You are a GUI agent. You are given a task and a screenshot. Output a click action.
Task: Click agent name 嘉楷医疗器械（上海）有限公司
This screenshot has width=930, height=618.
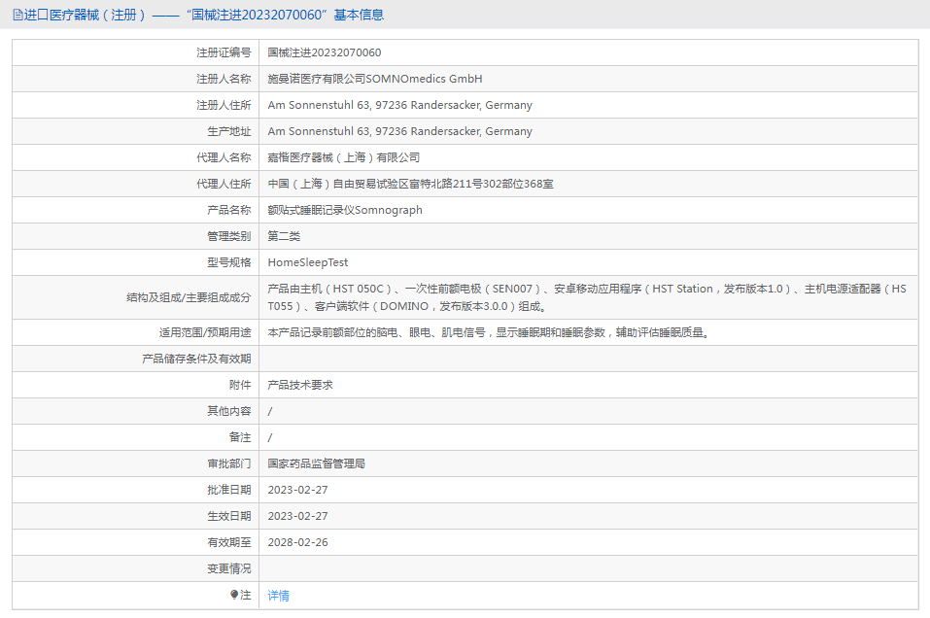[343, 157]
